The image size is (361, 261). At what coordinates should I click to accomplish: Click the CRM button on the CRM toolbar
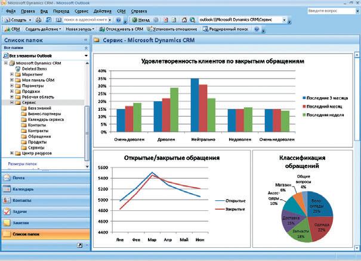coord(12,29)
